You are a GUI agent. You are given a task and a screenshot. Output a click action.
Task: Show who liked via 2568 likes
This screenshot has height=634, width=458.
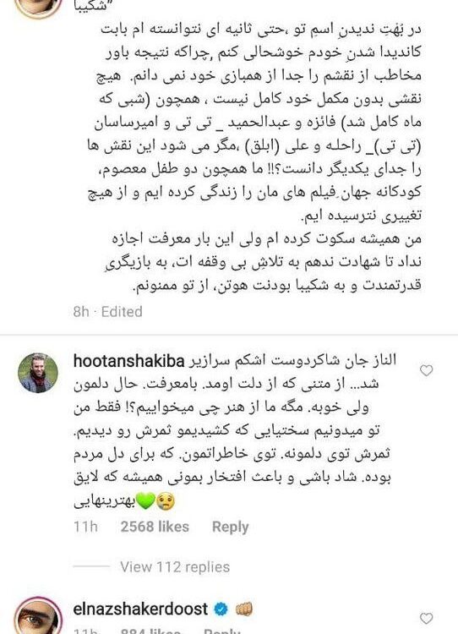(x=155, y=527)
